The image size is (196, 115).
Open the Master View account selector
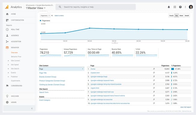pos(35,8)
